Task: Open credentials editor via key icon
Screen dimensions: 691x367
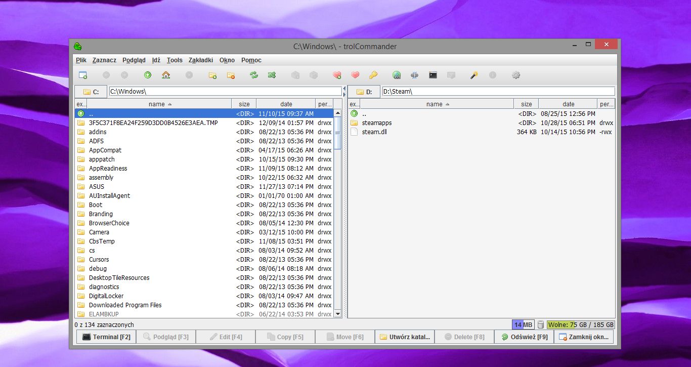Action: click(373, 75)
